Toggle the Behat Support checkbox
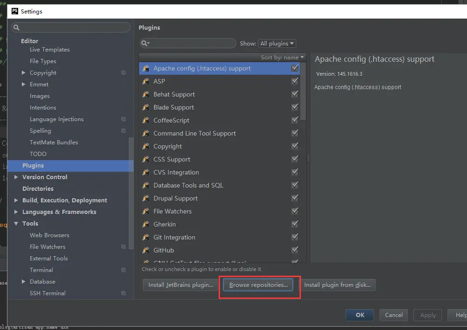The image size is (467, 330). click(294, 94)
